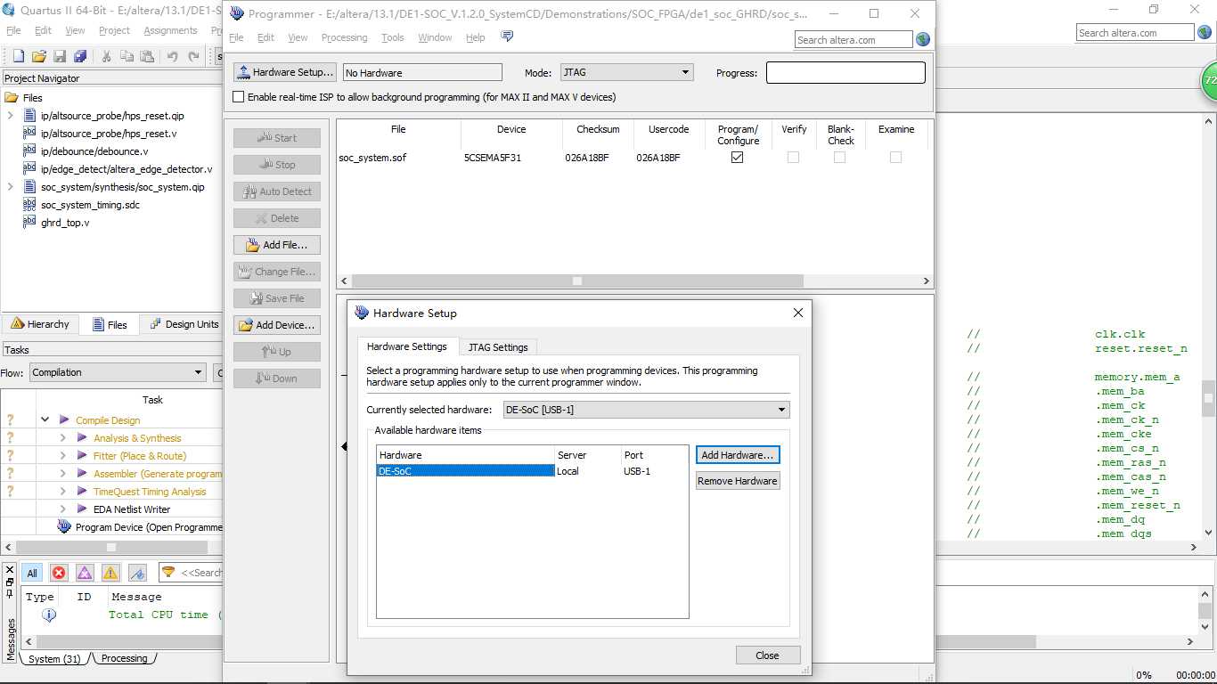Image resolution: width=1217 pixels, height=684 pixels.
Task: Expand ip/altsource_probe/hps_reset.qip tree node
Action: (10, 115)
